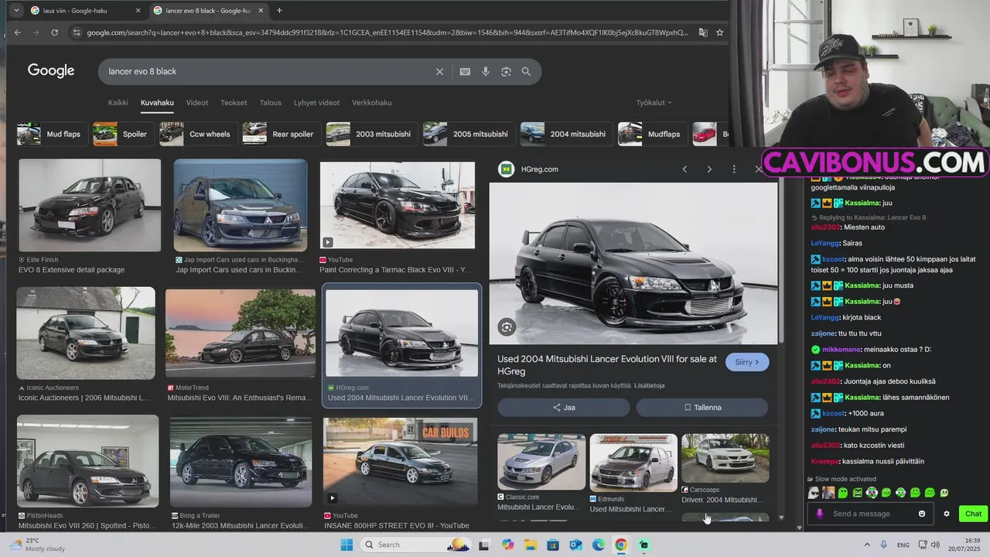
Task: Click the green Chat send button
Action: [972, 514]
